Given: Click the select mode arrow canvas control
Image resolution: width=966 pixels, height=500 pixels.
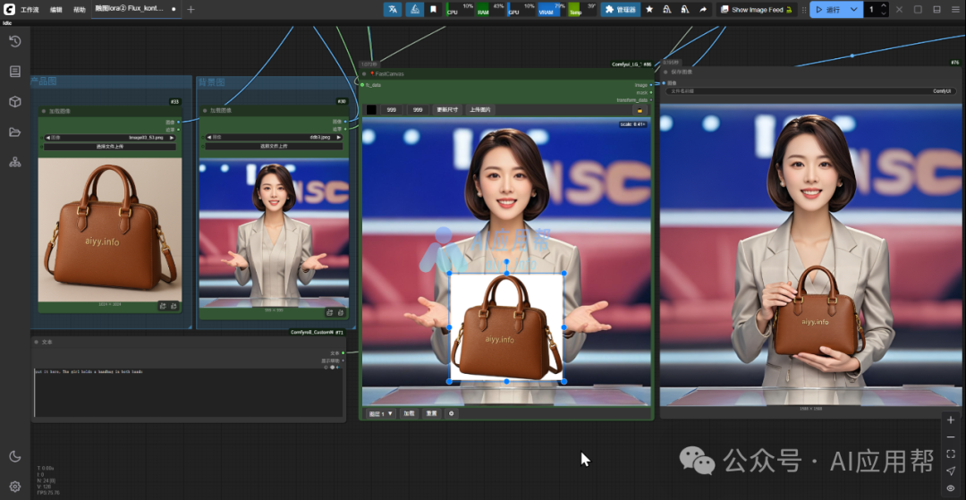Looking at the screenshot, I should pyautogui.click(x=951, y=471).
